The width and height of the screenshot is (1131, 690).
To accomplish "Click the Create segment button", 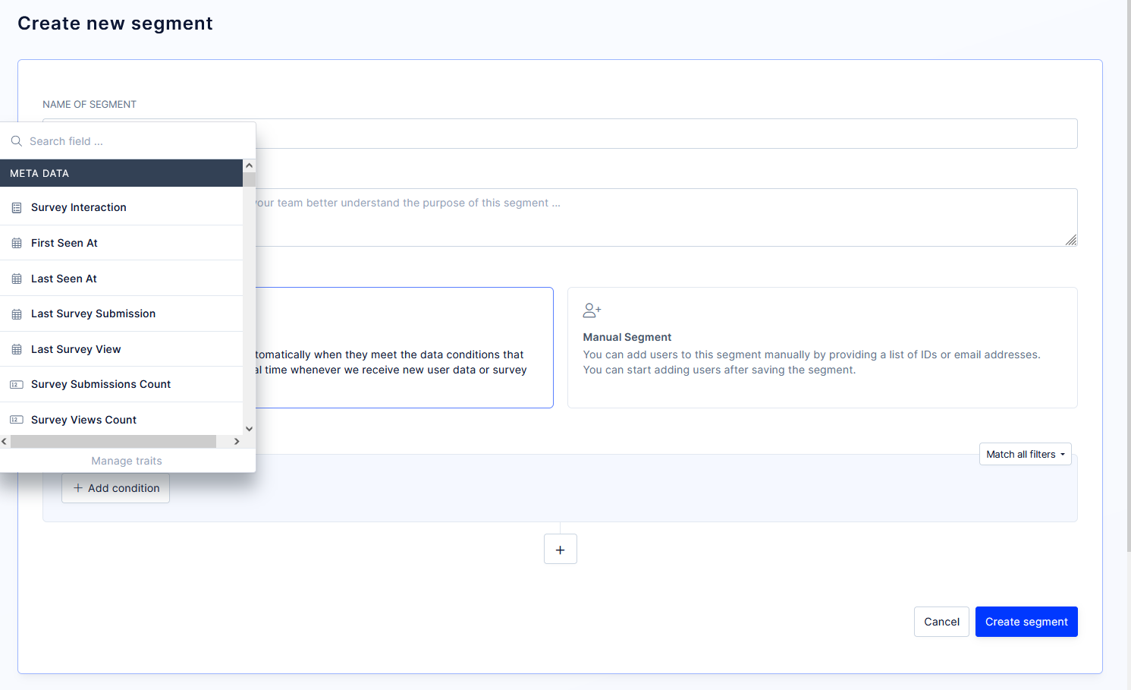I will tap(1026, 622).
